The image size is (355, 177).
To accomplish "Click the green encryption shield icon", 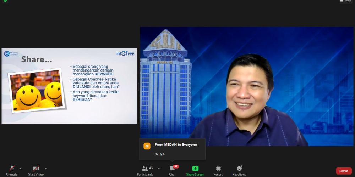I will coord(5,1).
